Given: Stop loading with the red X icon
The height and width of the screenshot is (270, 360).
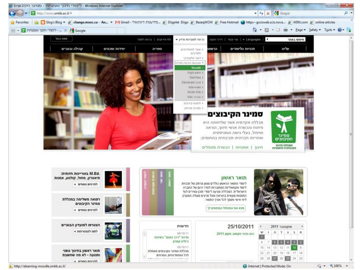Looking at the screenshot, I should tap(268, 13).
